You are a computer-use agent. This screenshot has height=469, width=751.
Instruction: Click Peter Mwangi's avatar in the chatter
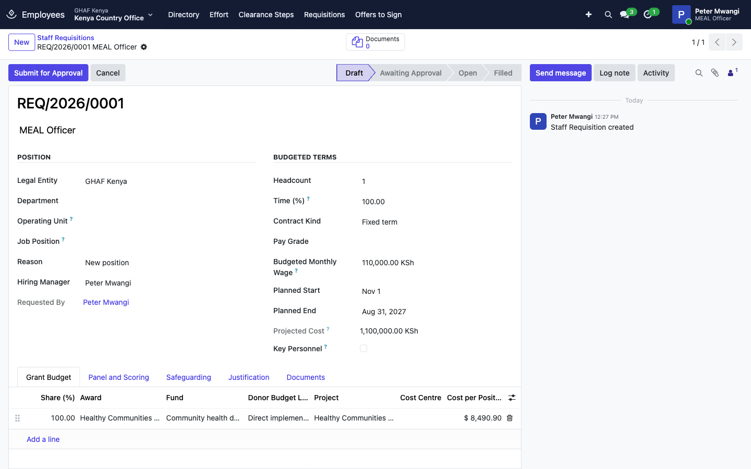click(x=538, y=121)
